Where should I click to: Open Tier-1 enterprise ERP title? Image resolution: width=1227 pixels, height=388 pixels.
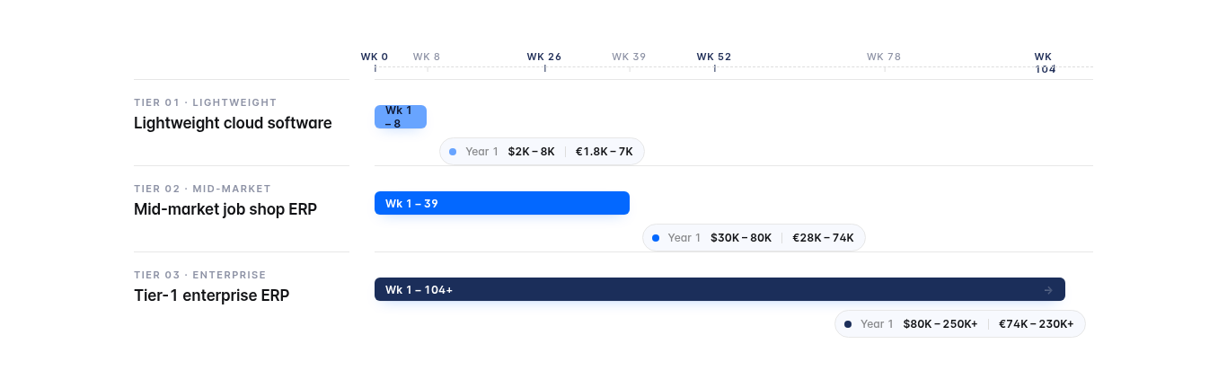[212, 295]
